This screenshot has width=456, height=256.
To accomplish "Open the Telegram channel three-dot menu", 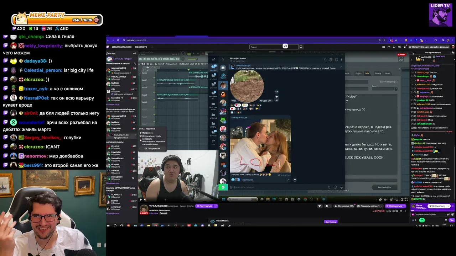I will pyautogui.click(x=341, y=60).
